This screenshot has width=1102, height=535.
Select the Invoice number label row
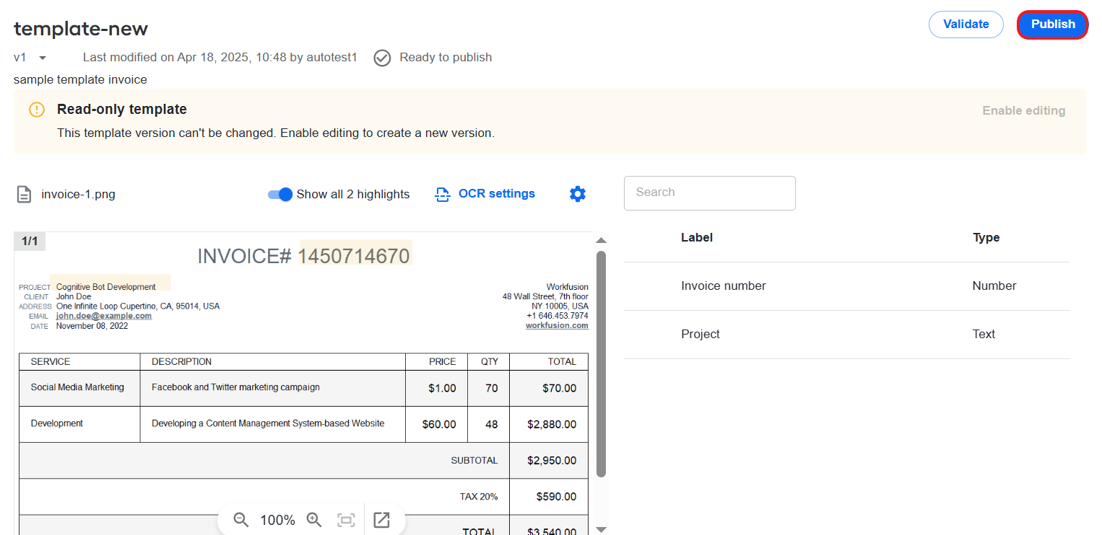coord(846,286)
